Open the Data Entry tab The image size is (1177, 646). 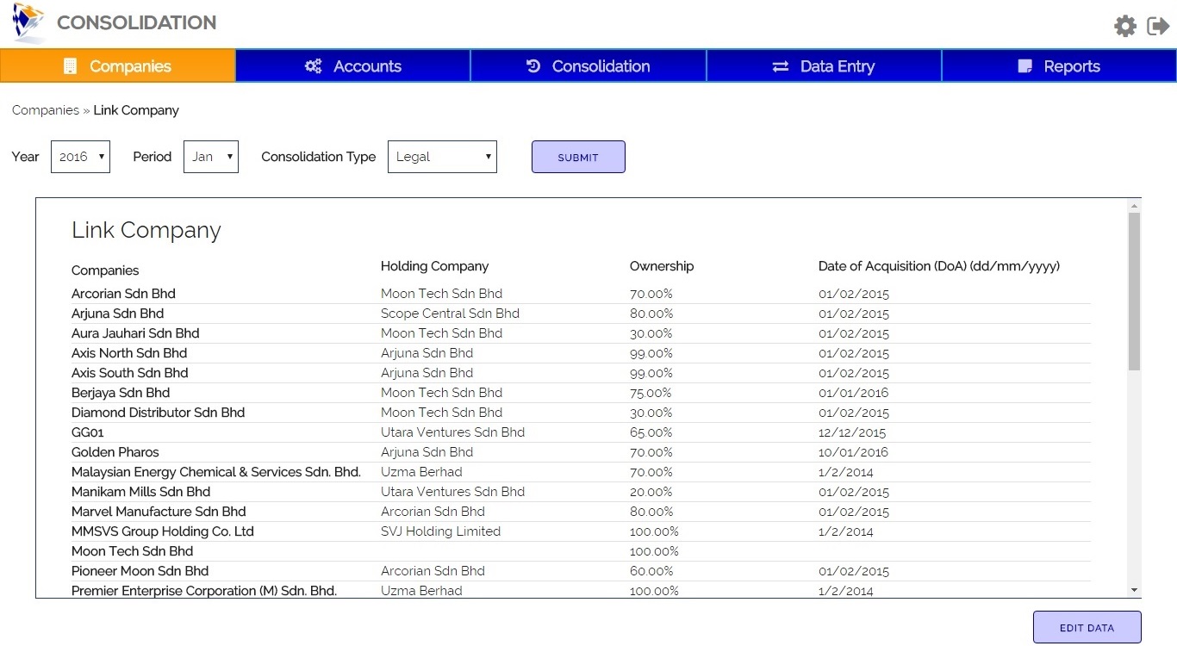824,66
